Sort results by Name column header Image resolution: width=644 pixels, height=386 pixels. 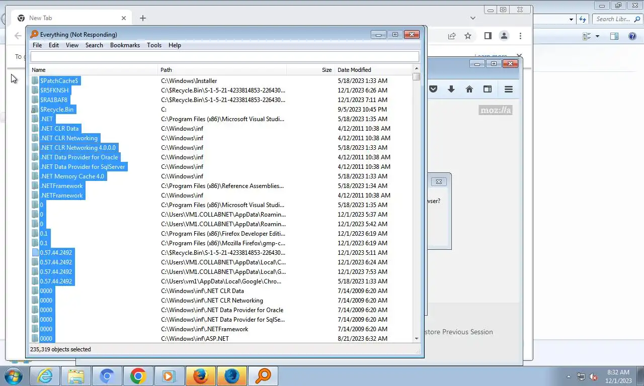(94, 70)
